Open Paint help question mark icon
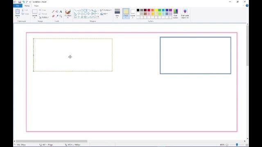 (247, 6)
